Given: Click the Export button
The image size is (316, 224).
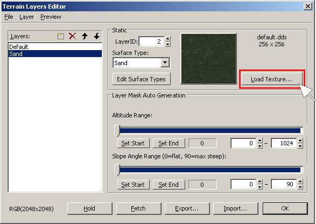Looking at the screenshot, I should pyautogui.click(x=187, y=208).
